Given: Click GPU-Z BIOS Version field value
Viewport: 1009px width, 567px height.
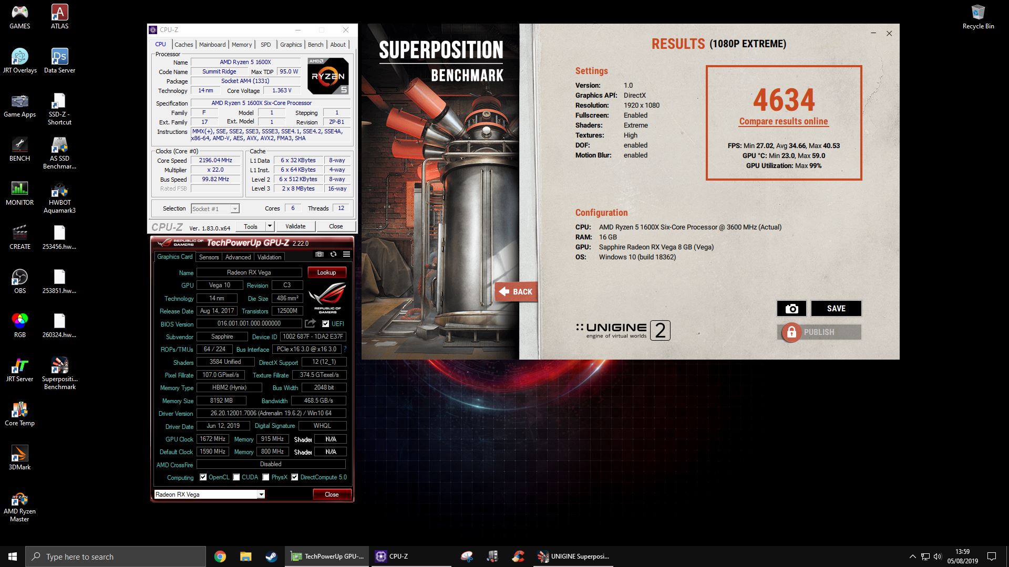Looking at the screenshot, I should click(x=249, y=323).
